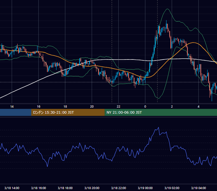Click hour label 20 on price chart axis
The image size is (217, 191).
92,107
